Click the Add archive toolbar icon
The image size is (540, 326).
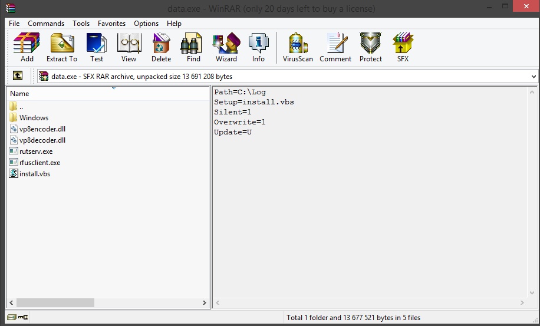(x=27, y=47)
